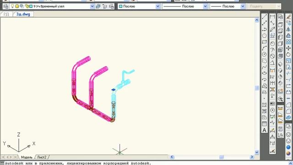The image size is (293, 165).
Task: Select the Polygon tool
Action: [x=264, y=36]
